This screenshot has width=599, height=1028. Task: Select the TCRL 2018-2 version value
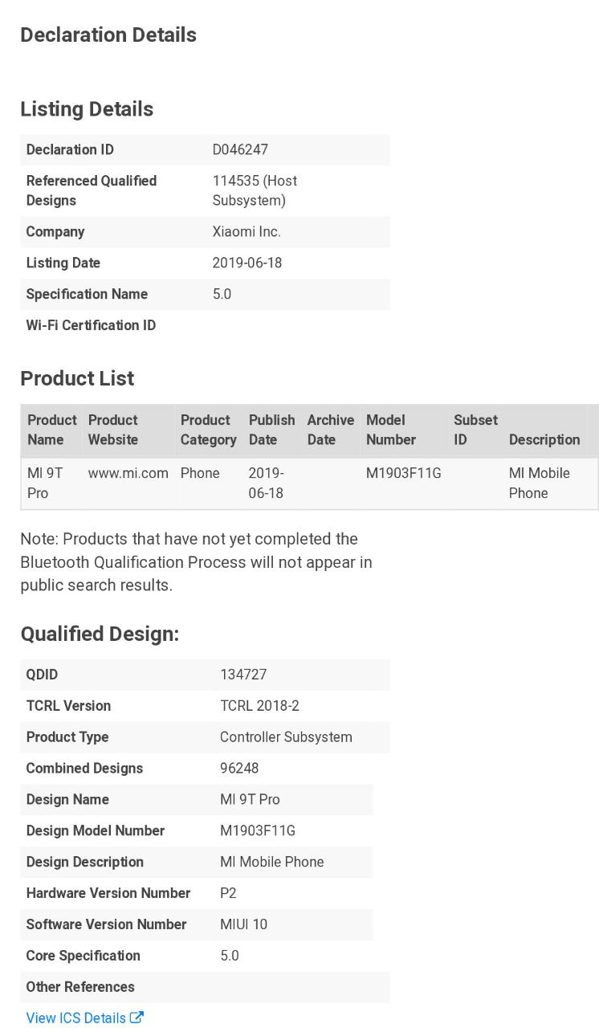tap(259, 706)
